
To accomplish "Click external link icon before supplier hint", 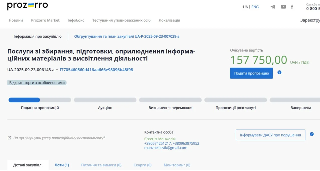I will [9, 138].
